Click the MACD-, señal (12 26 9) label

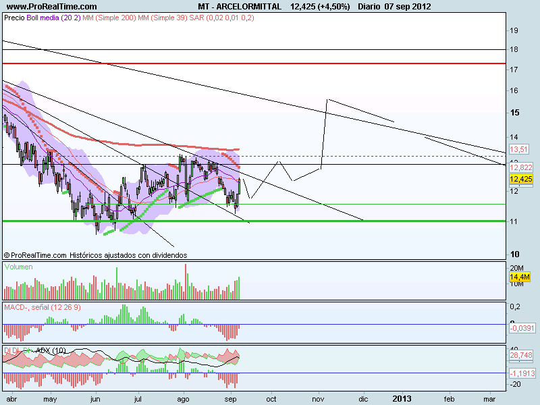pyautogui.click(x=43, y=307)
